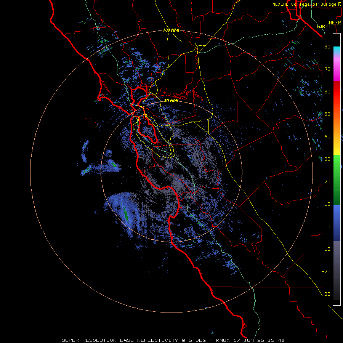Click the 70 dBZ scale value
The height and width of the screenshot is (343, 343).
[x=327, y=69]
